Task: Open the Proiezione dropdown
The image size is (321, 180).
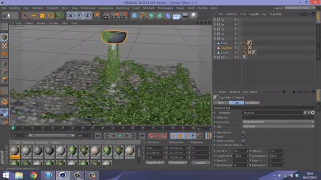Action: point(278,122)
